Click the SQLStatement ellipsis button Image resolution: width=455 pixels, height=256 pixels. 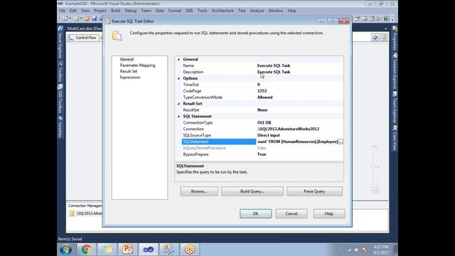pos(341,142)
